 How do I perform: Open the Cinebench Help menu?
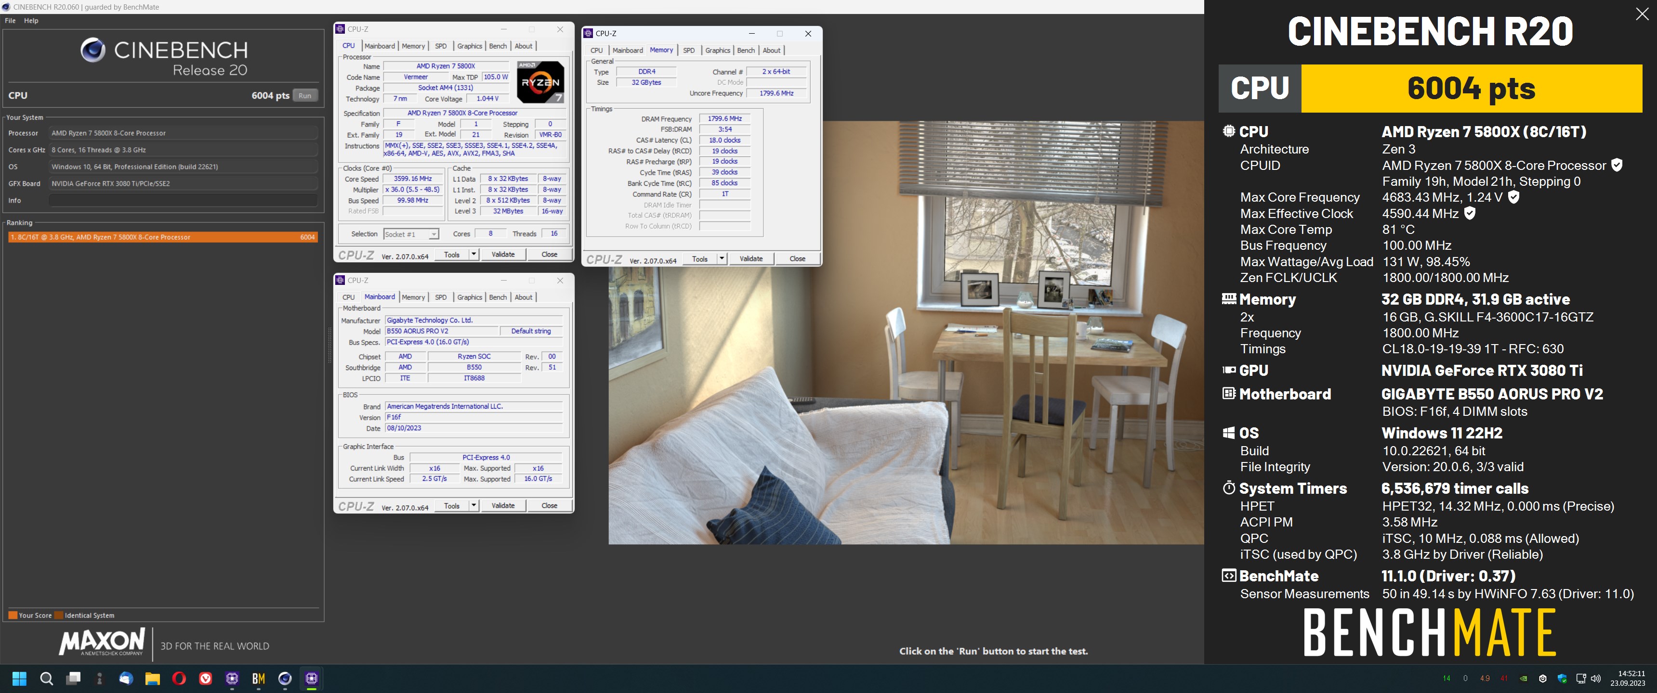31,21
